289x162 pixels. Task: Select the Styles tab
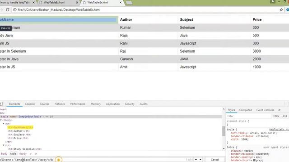[231, 110]
